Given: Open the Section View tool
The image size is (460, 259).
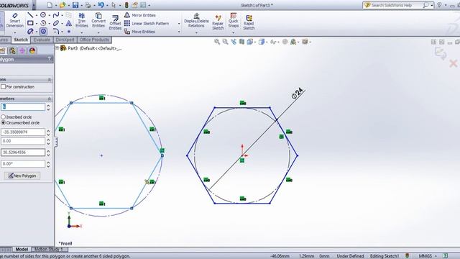Looking at the screenshot, I should (x=241, y=42).
